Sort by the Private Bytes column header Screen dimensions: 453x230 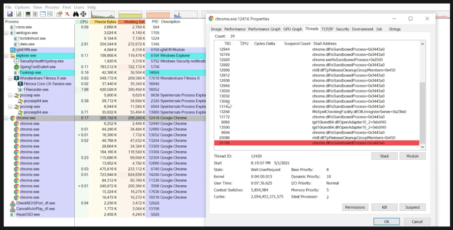tap(103, 22)
